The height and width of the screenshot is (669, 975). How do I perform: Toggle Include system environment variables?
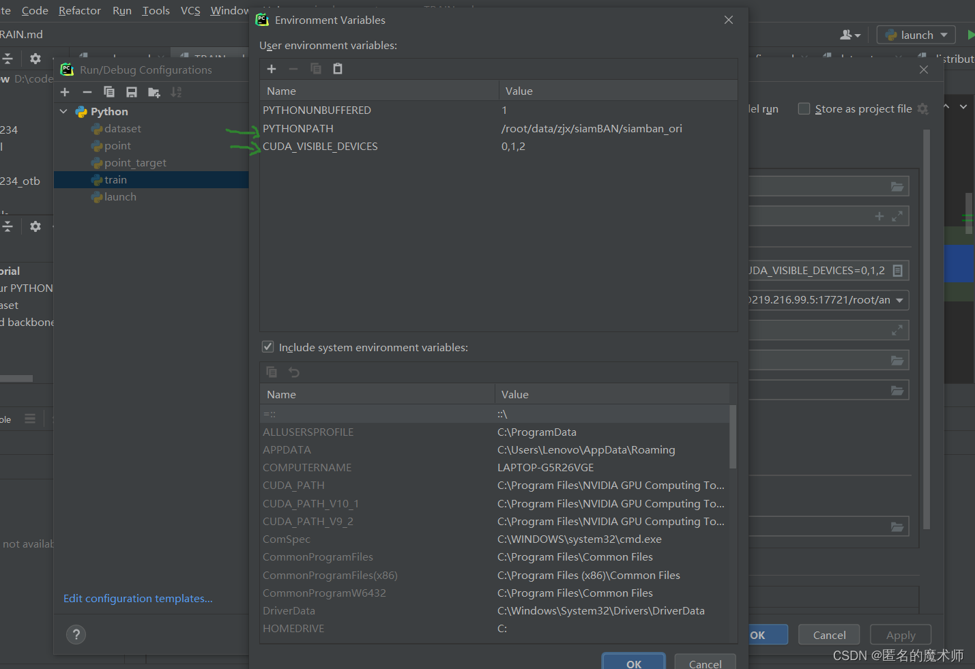pyautogui.click(x=268, y=346)
